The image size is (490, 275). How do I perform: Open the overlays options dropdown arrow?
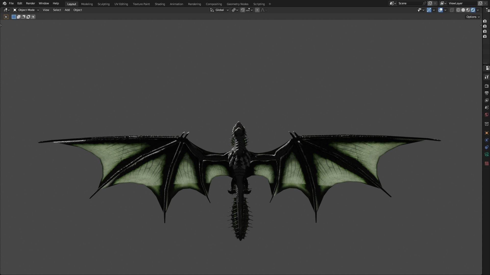(445, 10)
